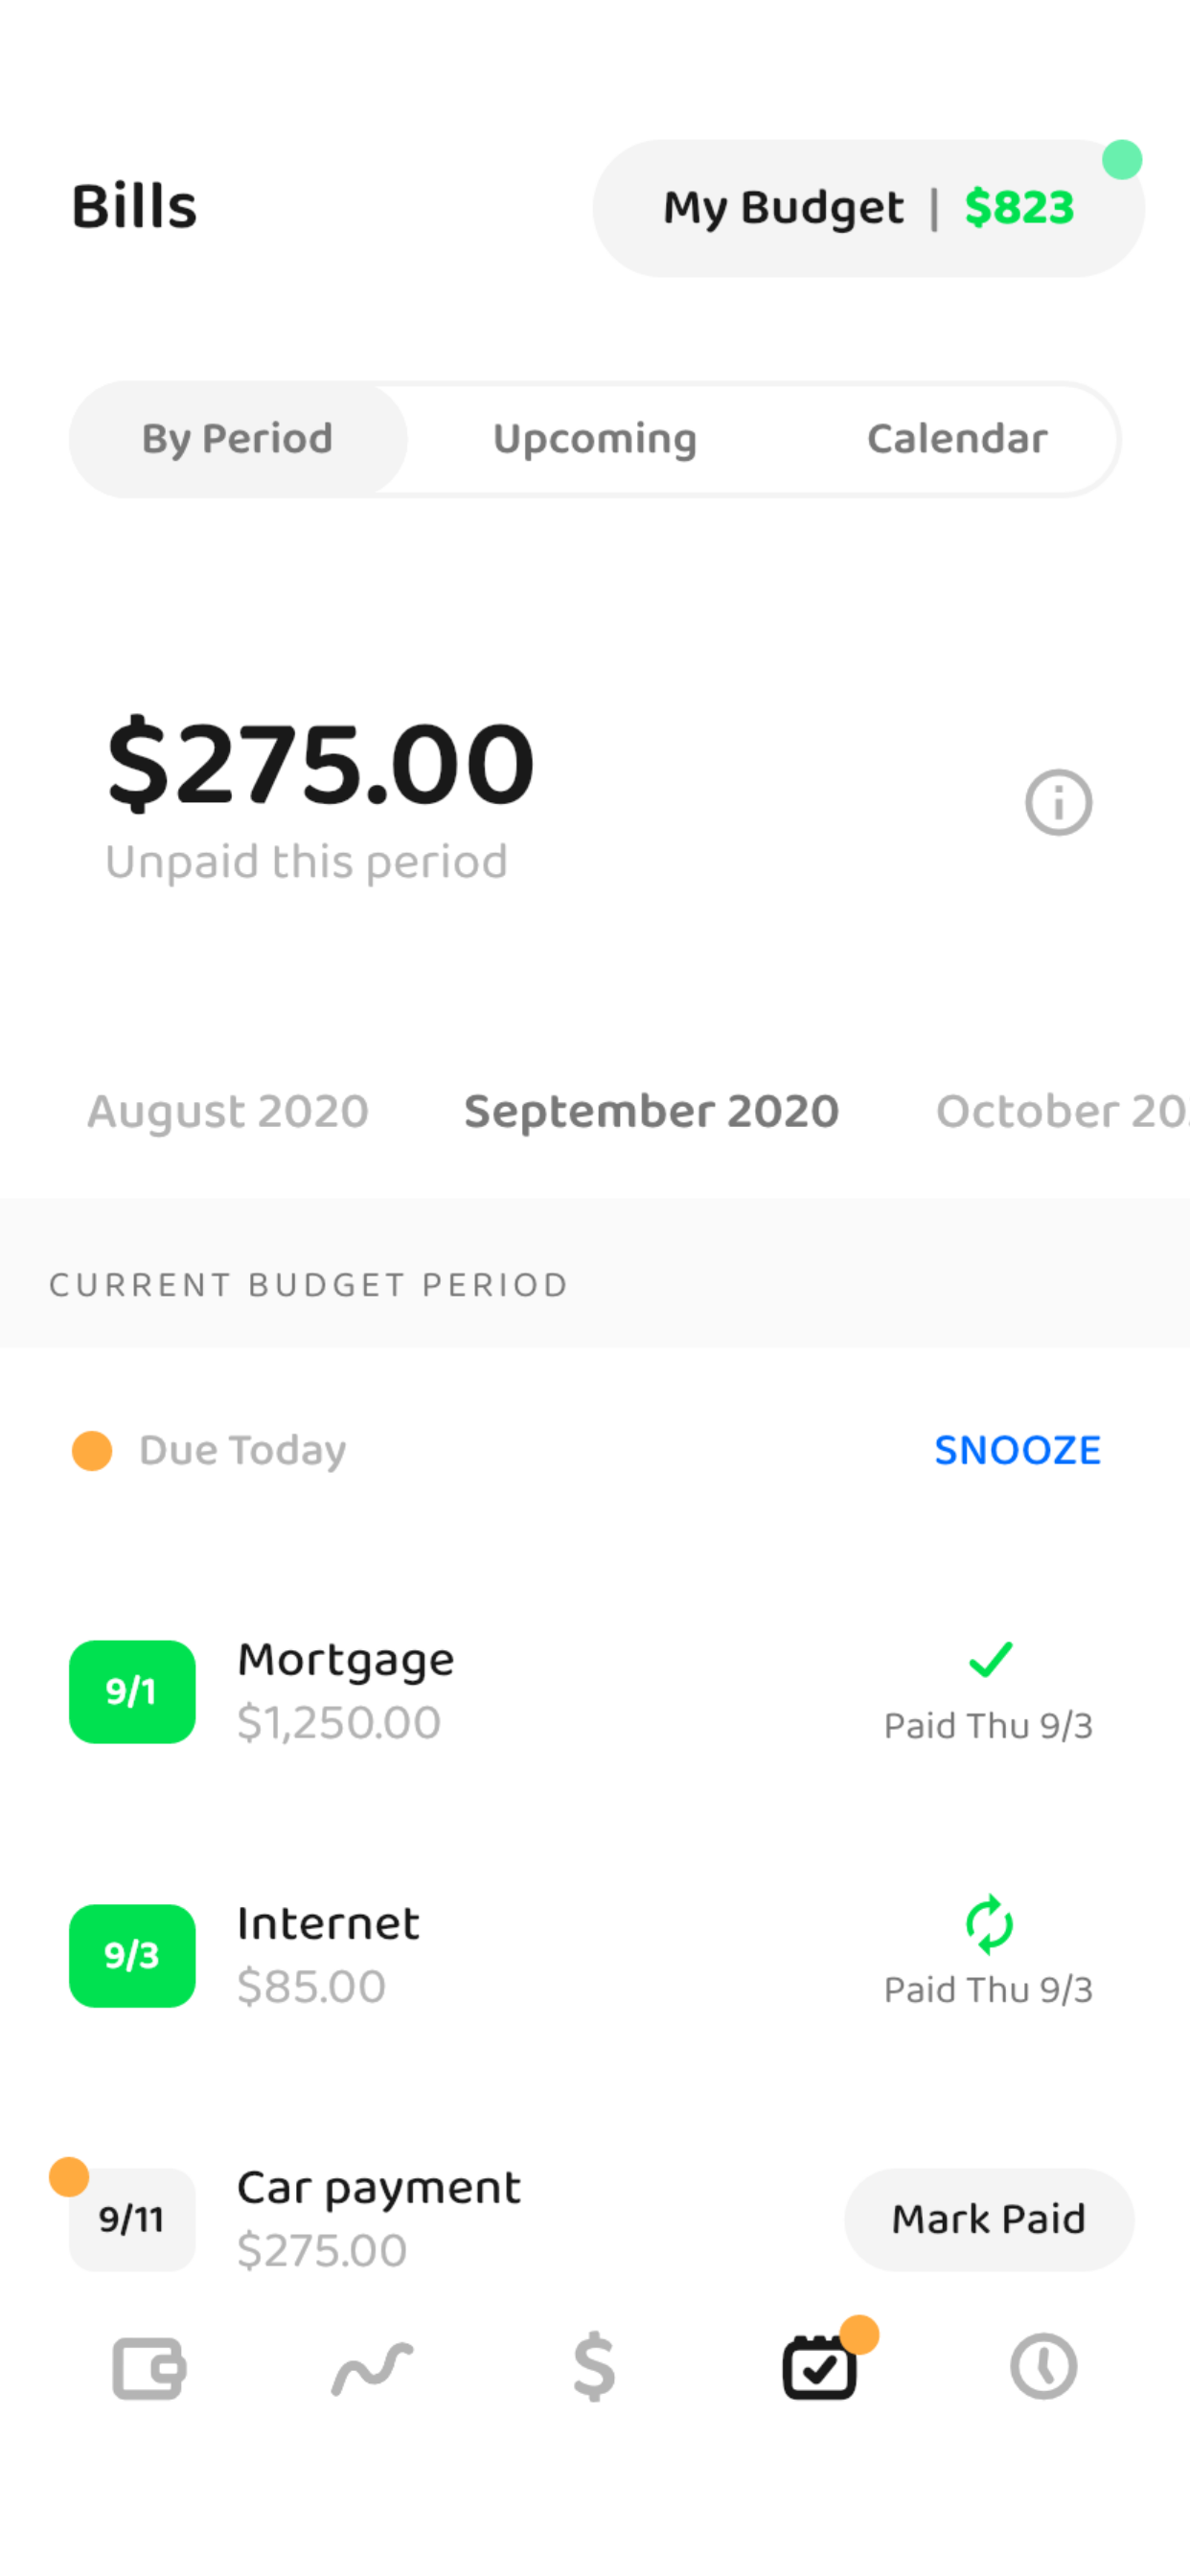Tap the recurring icon on Internet
The height and width of the screenshot is (2576, 1190).
(989, 1924)
